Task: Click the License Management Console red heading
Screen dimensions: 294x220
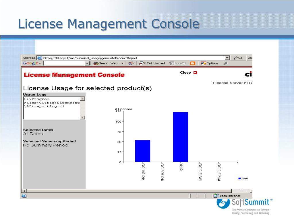Action: tap(74, 75)
